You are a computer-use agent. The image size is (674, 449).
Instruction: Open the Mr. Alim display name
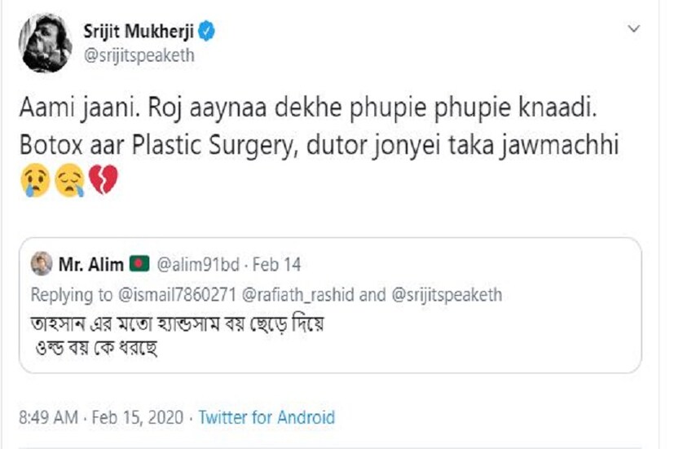pos(91,264)
